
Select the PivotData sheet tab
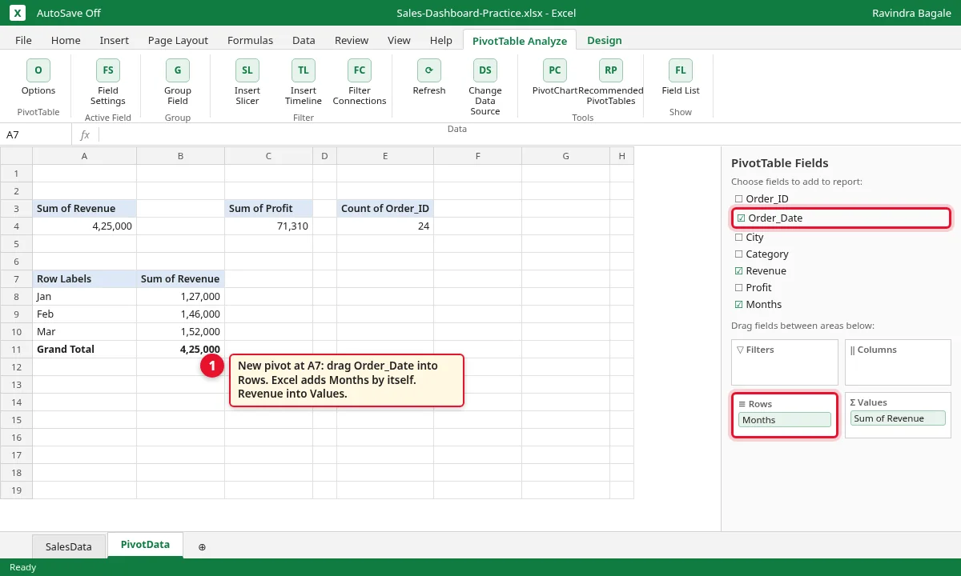[145, 545]
